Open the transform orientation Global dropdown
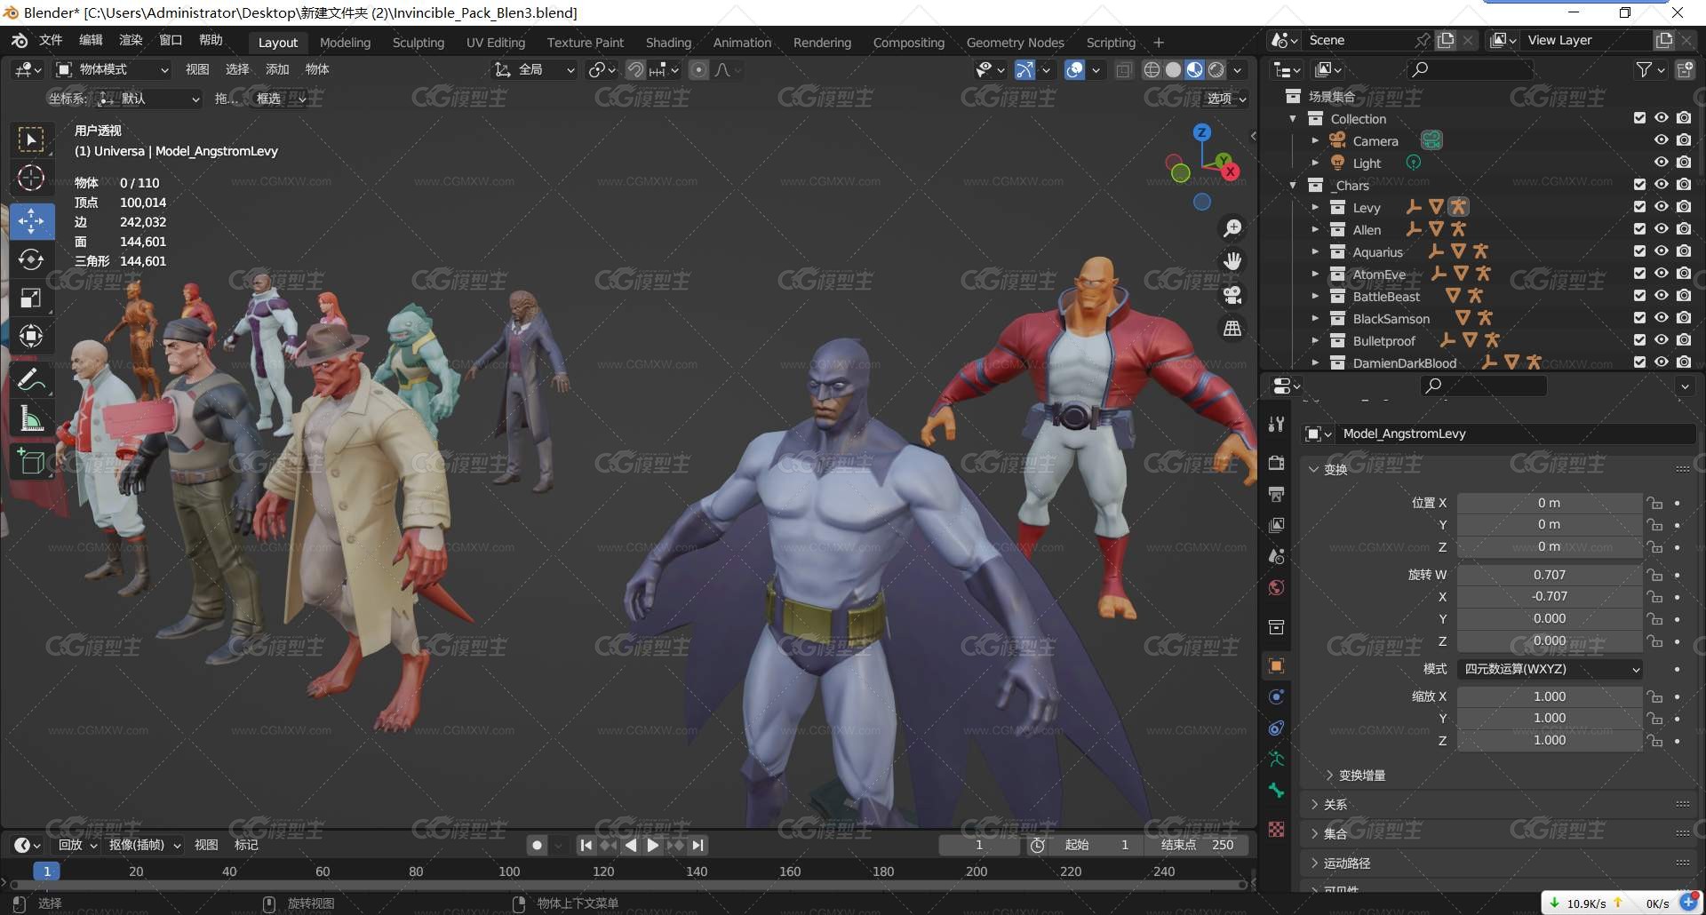 [x=536, y=69]
